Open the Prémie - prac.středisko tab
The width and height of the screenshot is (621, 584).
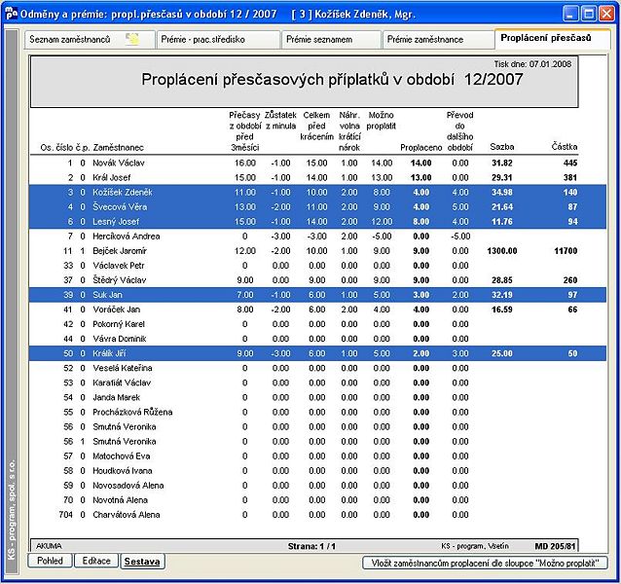pos(218,40)
